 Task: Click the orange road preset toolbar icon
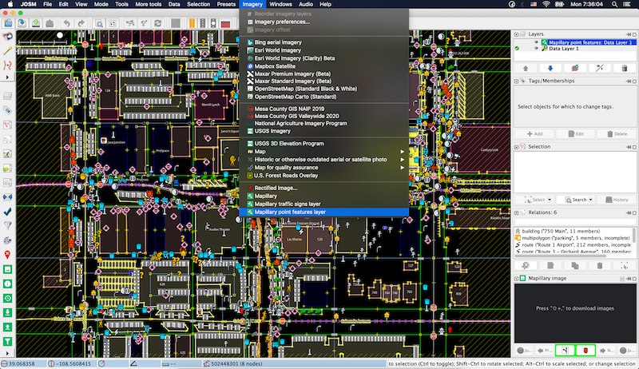[x=192, y=23]
